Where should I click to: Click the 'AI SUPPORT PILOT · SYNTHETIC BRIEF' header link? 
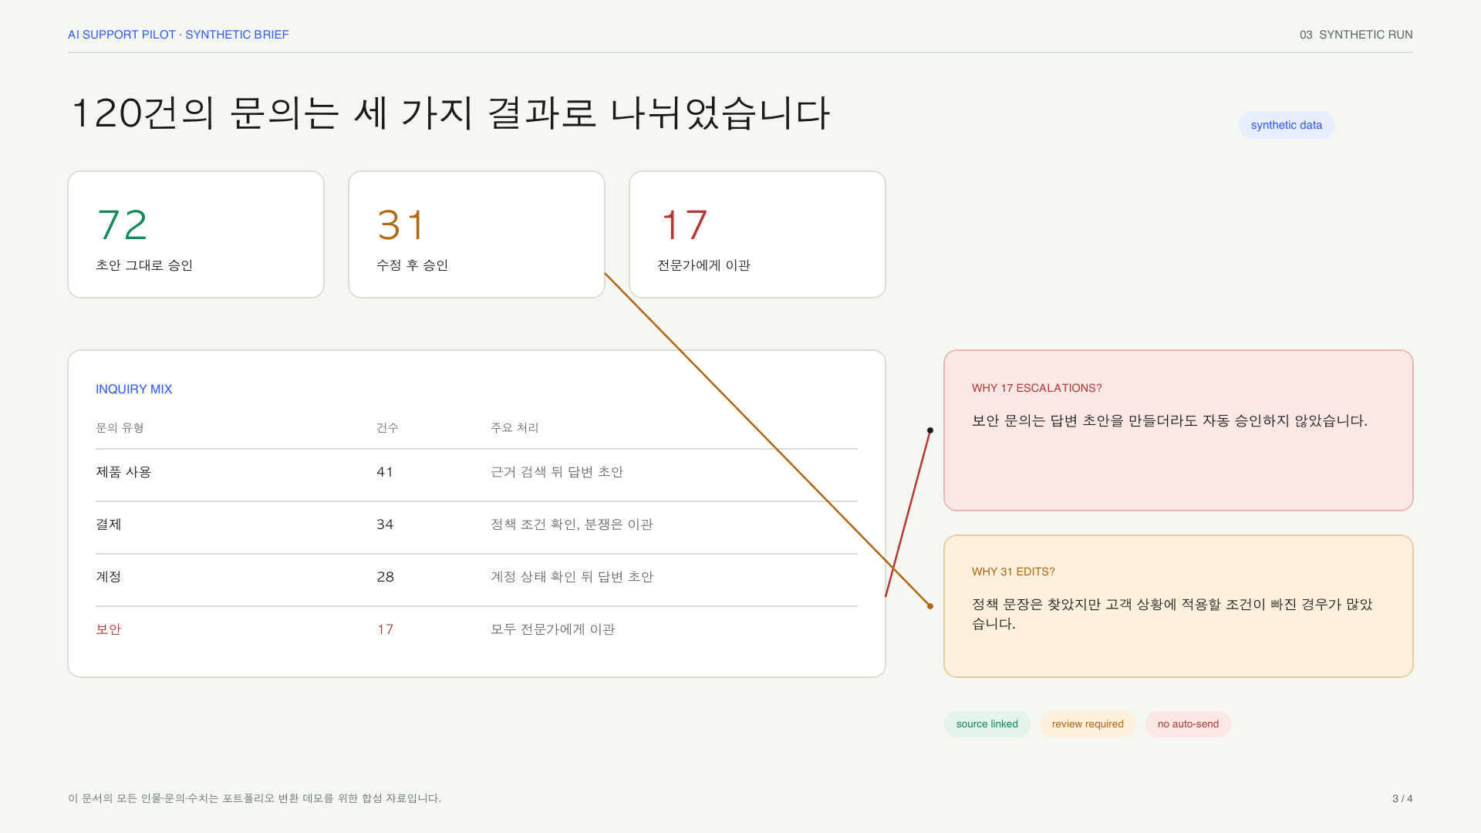pos(178,35)
